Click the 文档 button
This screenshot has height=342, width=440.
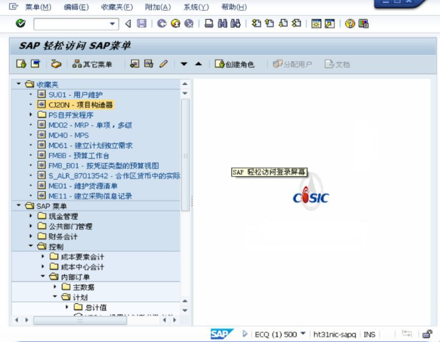(x=337, y=64)
